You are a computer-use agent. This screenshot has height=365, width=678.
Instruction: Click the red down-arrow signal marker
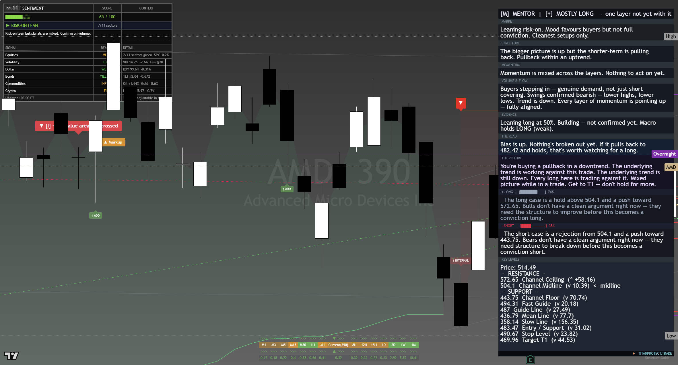(461, 104)
